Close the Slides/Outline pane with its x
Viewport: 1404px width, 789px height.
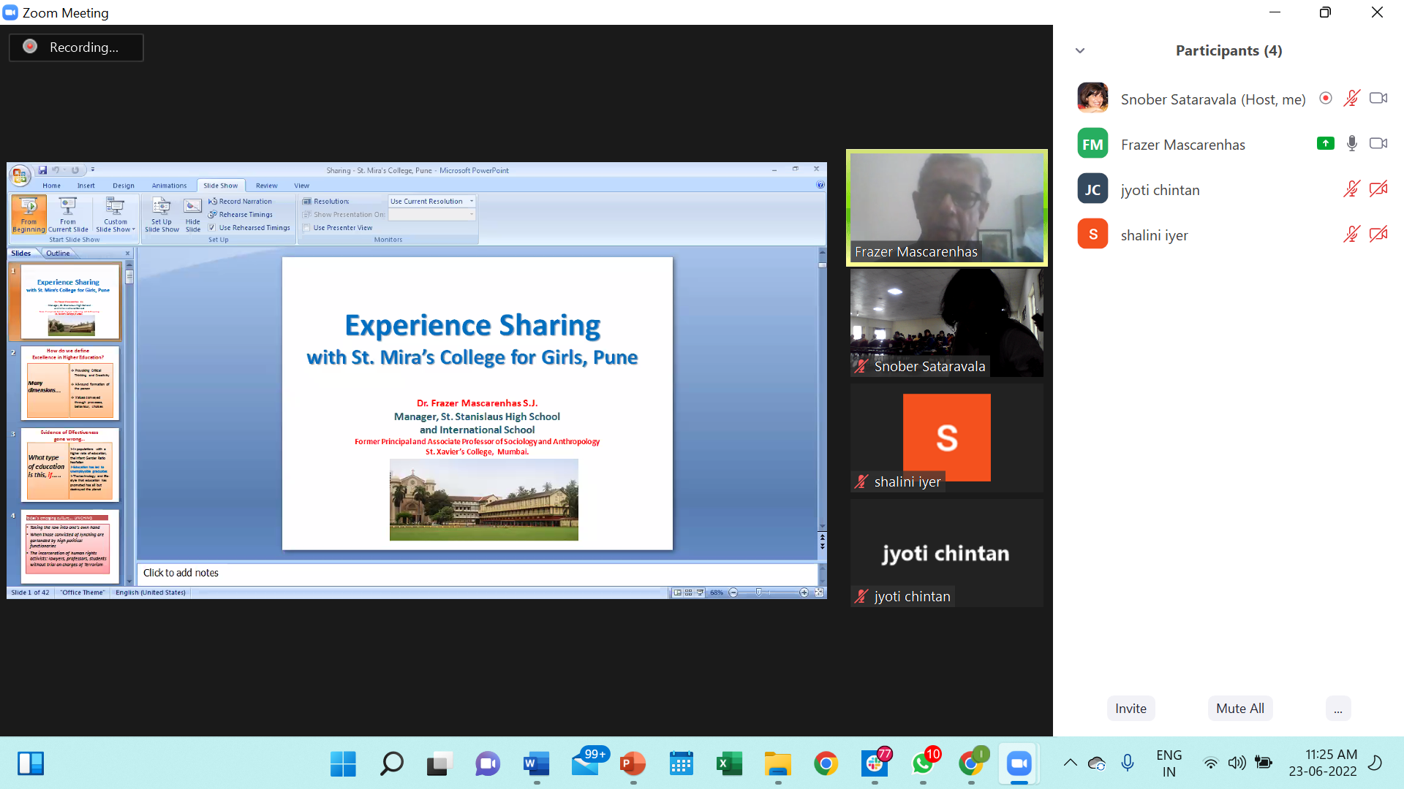click(x=127, y=254)
